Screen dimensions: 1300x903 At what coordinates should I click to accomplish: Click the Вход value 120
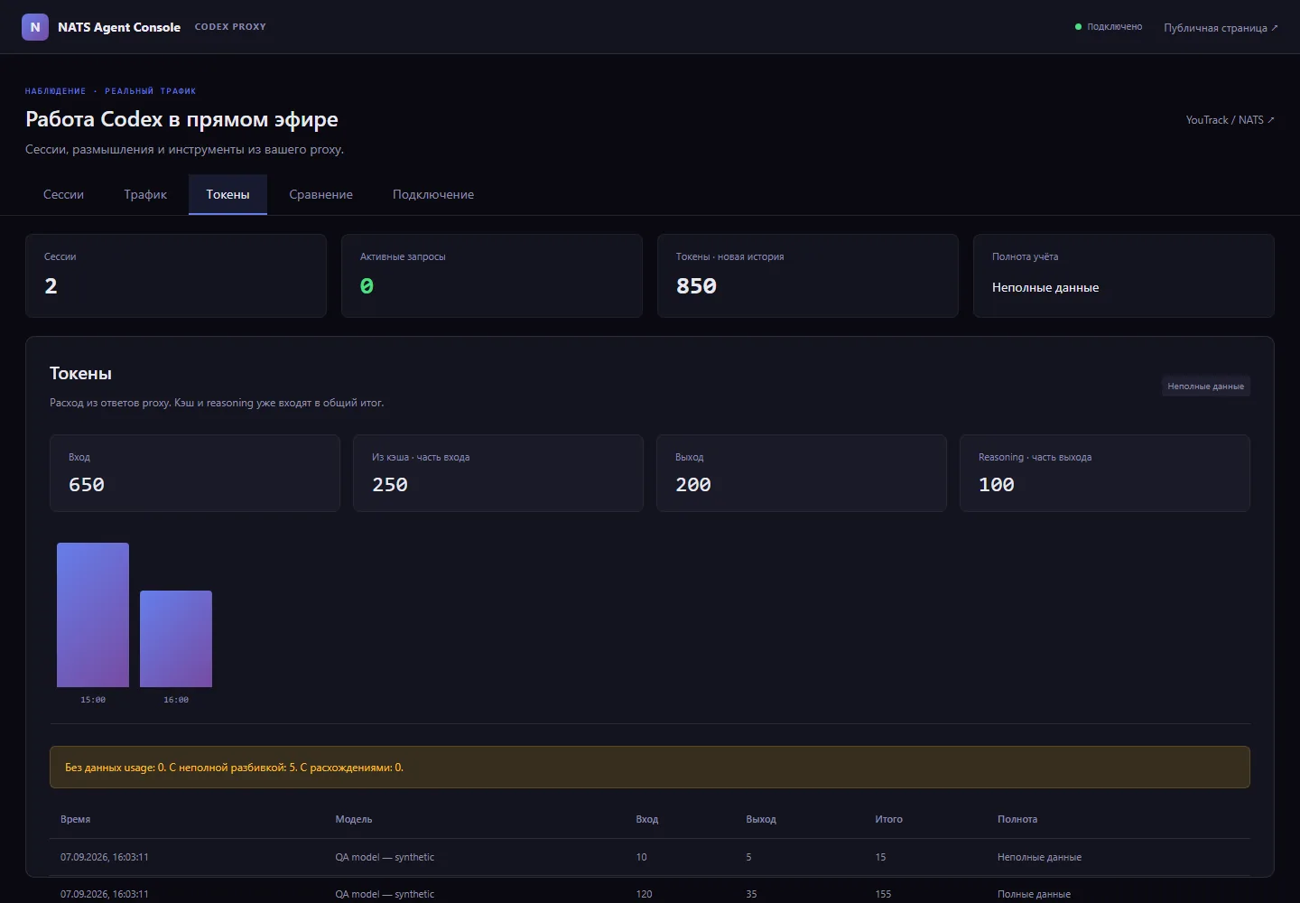point(644,894)
